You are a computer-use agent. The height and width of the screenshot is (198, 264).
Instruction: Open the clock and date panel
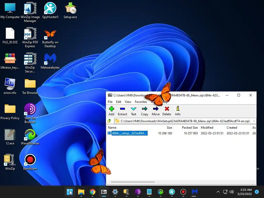click(x=245, y=192)
